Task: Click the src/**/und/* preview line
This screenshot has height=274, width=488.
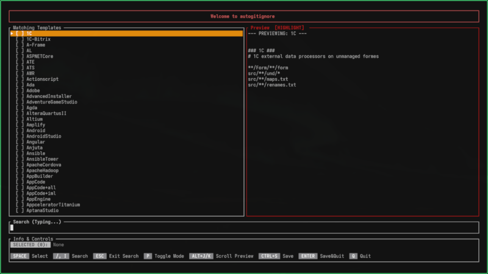Action: (264, 74)
